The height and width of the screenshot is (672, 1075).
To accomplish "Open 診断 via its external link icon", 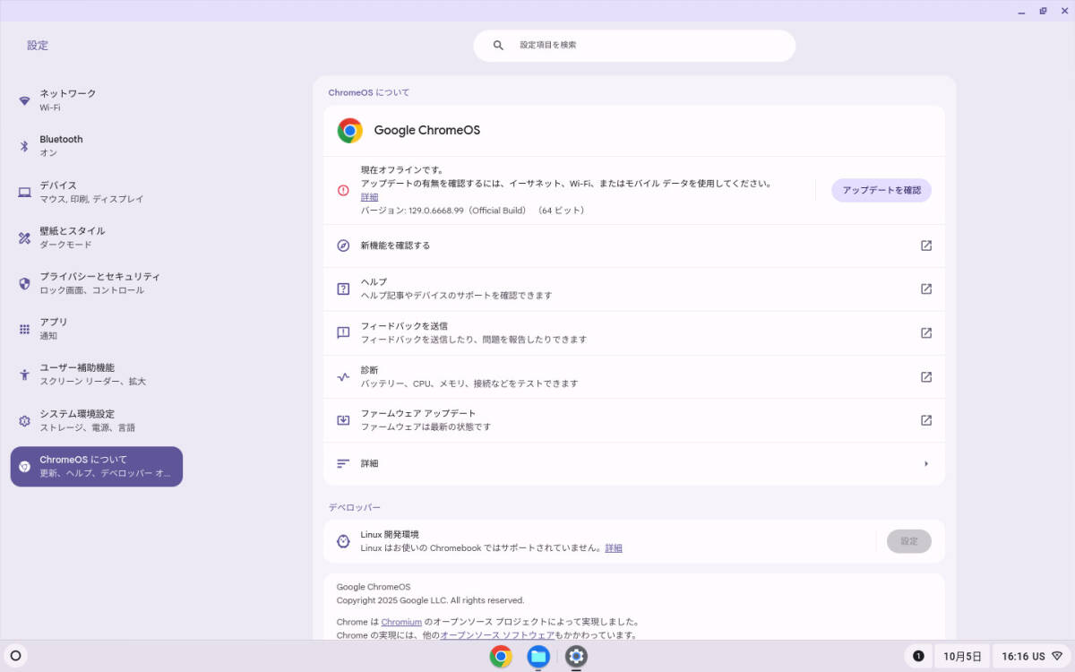I will click(925, 376).
